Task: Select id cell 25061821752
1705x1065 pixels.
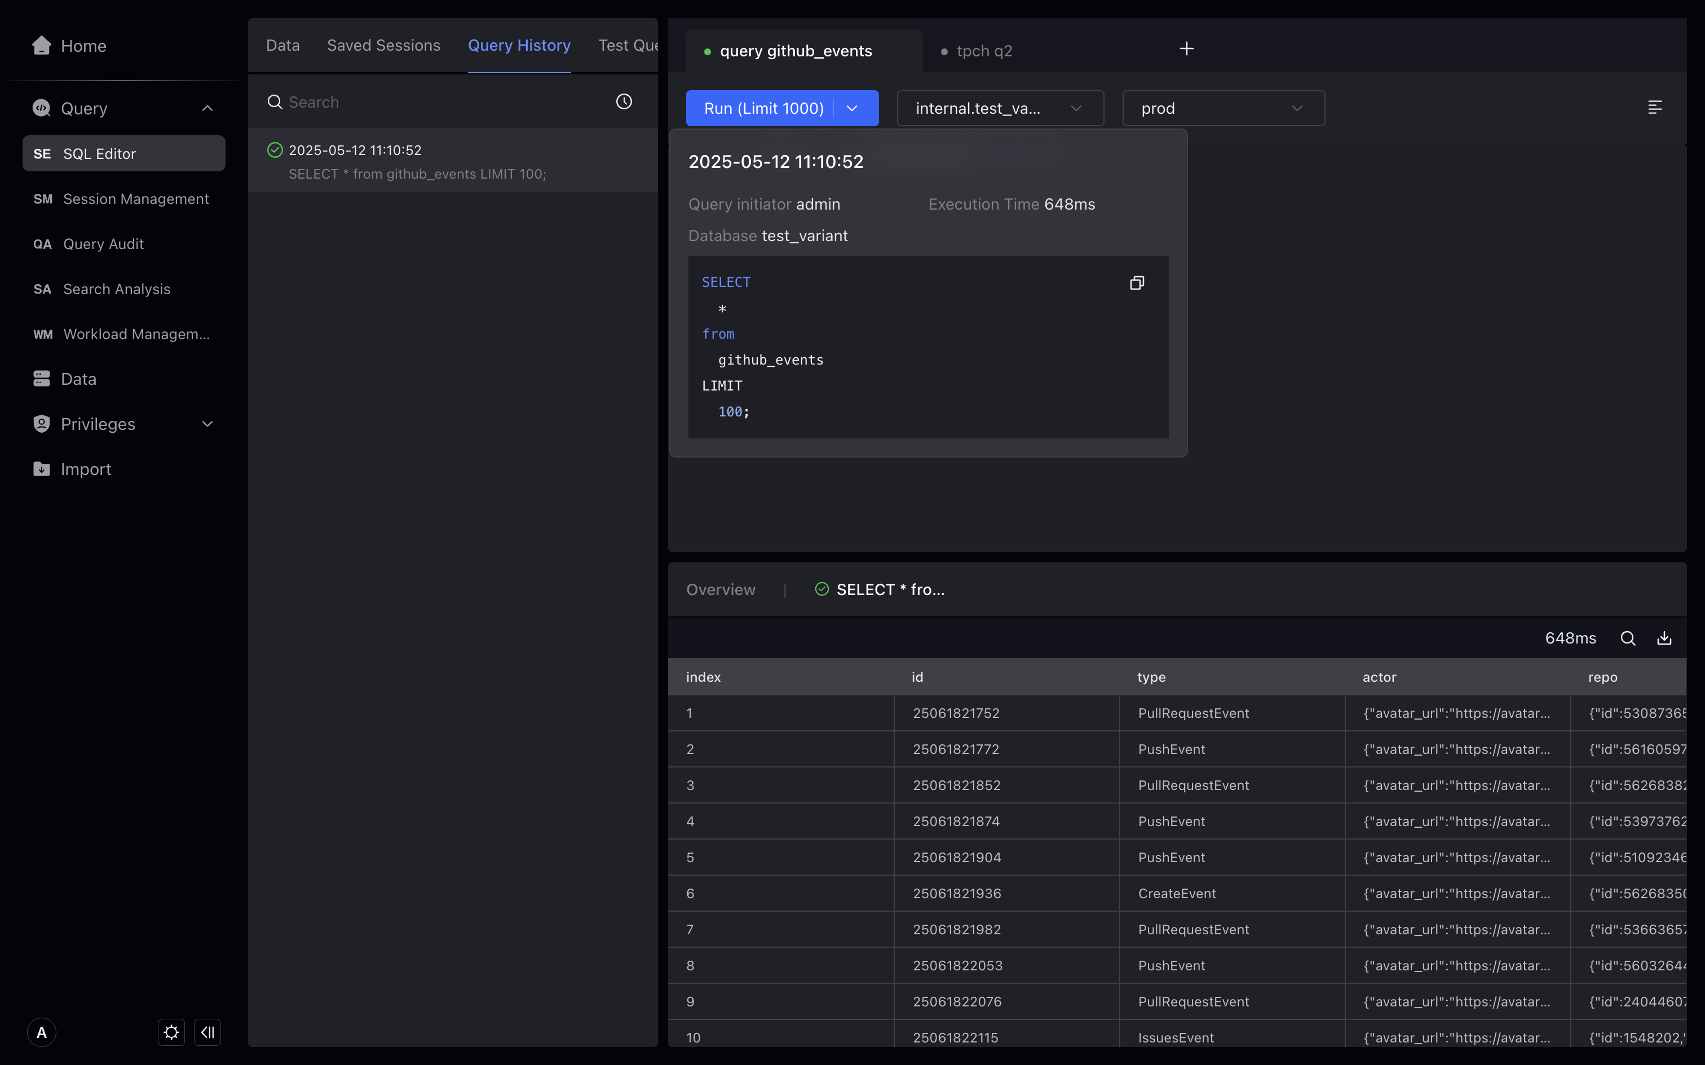Action: 1006,713
